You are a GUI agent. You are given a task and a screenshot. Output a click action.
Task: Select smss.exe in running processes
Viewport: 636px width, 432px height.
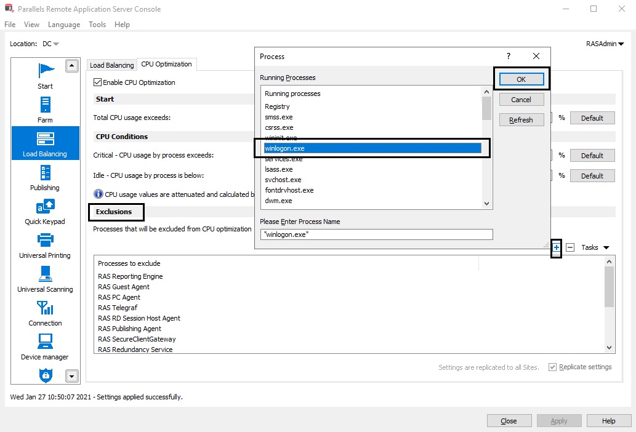tap(372, 117)
